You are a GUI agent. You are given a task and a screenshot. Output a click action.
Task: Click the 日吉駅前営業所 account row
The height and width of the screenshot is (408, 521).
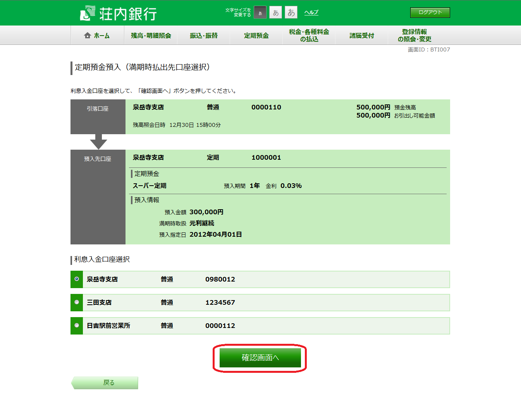click(x=266, y=326)
